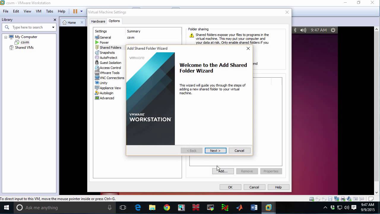Close the Library panel

pos(55,20)
